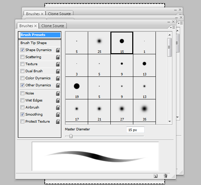Uncheck the Shape Dynamics checkbox
Image resolution: width=201 pixels, height=185 pixels.
(22, 50)
